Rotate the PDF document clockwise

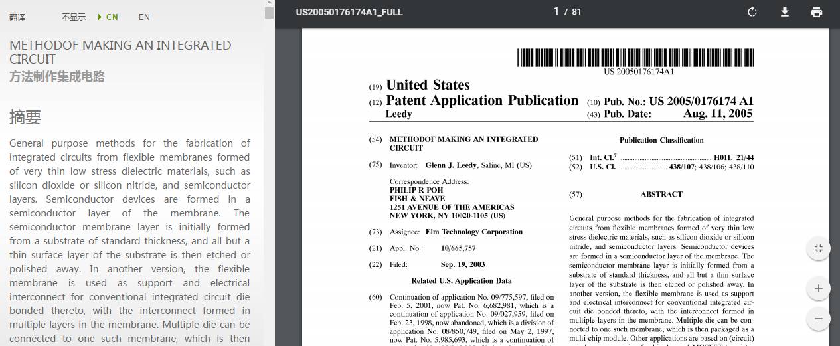752,12
